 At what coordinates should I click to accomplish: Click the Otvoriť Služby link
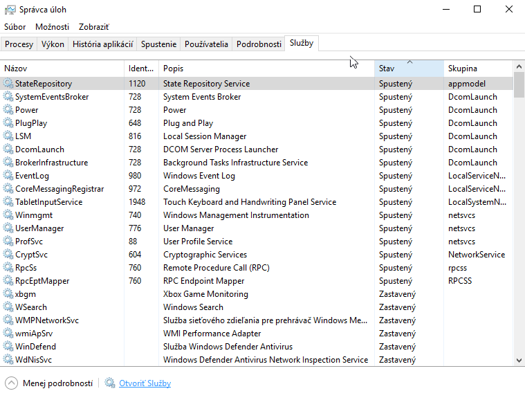click(x=145, y=383)
